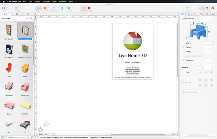This screenshot has width=217, height=139.
Task: Click the library preview image icon
Action: pyautogui.click(x=3, y=137)
